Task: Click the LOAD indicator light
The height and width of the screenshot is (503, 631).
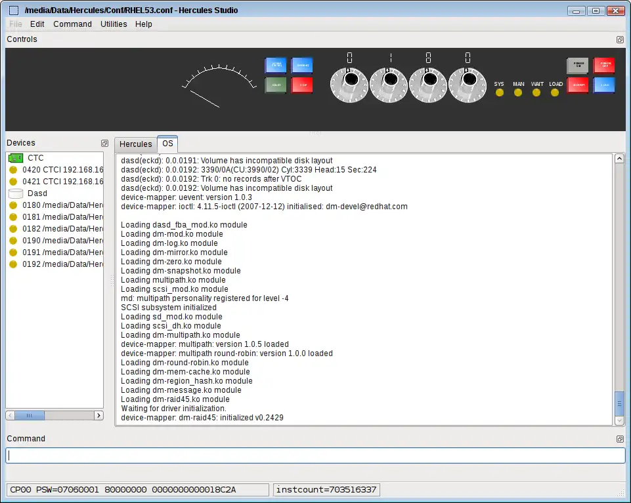Action: 555,92
